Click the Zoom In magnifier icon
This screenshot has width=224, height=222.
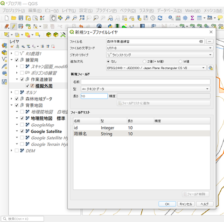pos(67,18)
